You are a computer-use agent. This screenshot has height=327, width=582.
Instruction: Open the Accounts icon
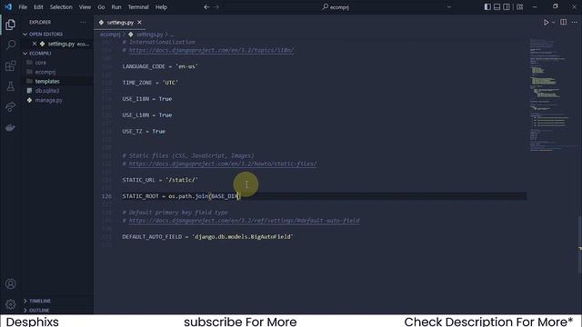[x=10, y=284]
